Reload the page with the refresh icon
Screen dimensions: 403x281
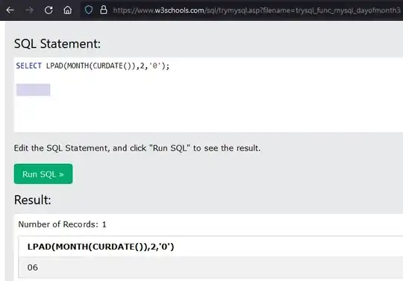click(x=49, y=10)
